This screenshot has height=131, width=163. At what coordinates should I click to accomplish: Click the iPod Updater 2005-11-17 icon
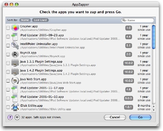click(15, 90)
